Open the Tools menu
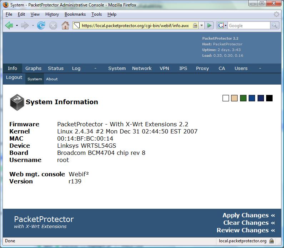 pos(96,14)
